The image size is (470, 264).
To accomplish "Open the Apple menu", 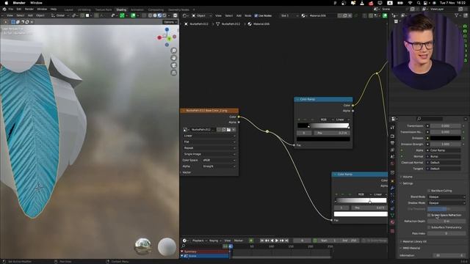I will click(x=7, y=3).
